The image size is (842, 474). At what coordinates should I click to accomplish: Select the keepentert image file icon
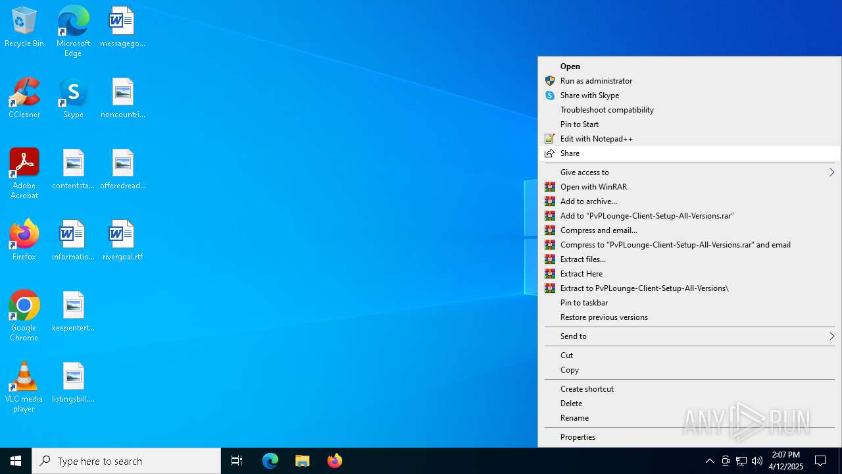tap(73, 312)
